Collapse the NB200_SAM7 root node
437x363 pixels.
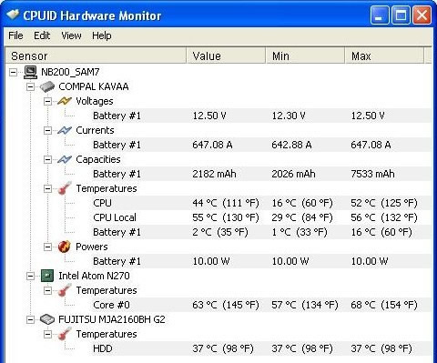(13, 73)
